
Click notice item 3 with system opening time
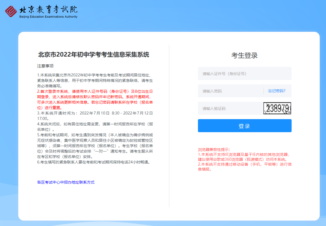coord(95,116)
